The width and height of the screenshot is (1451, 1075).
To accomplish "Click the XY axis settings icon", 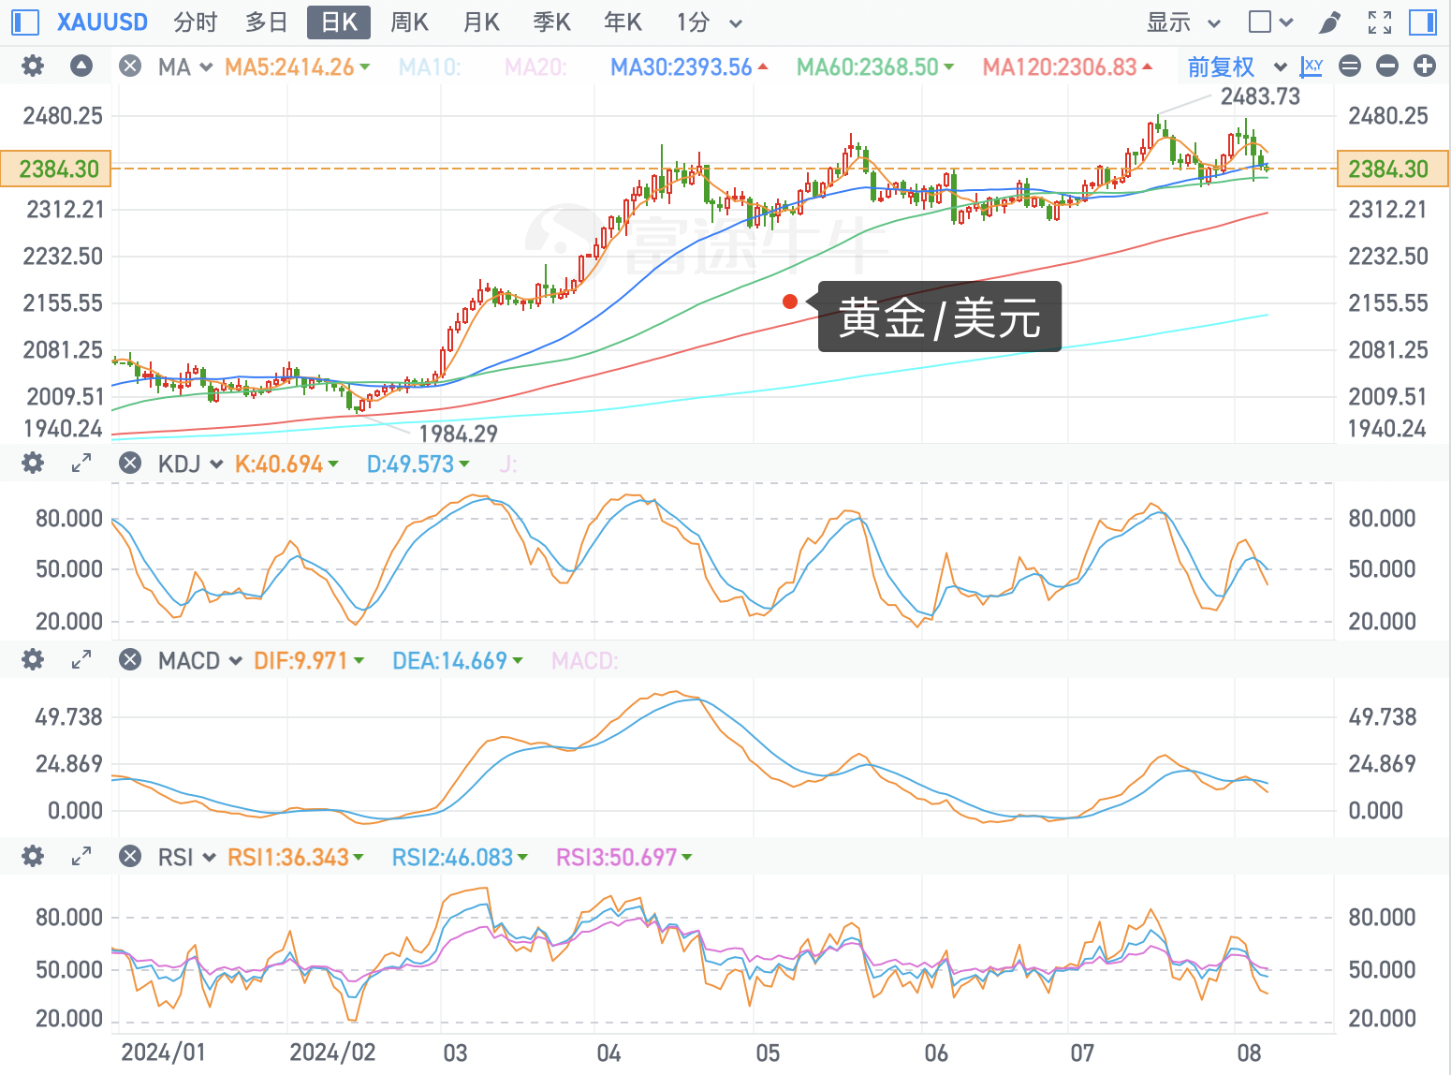I will (1312, 66).
